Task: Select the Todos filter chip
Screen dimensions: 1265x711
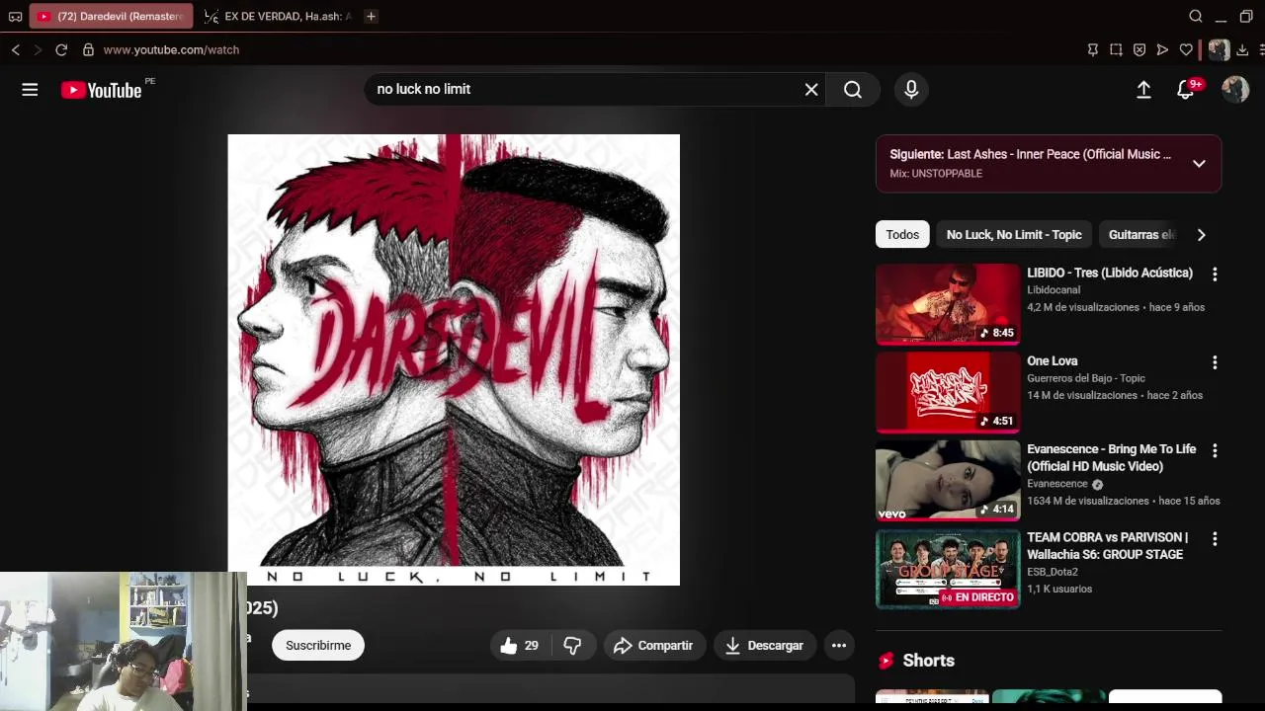Action: click(x=902, y=235)
